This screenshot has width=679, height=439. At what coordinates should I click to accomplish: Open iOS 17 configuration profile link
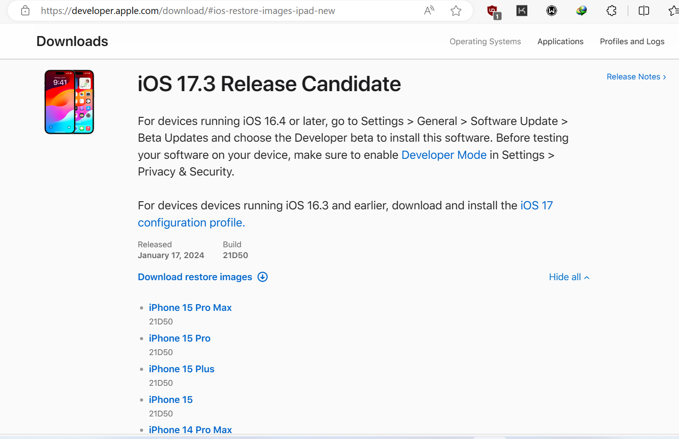[x=345, y=214]
